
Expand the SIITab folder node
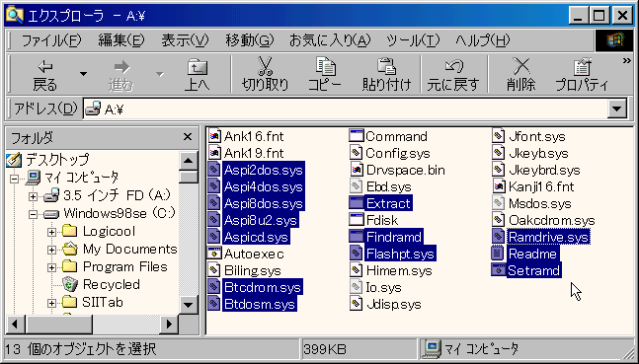coord(51,303)
